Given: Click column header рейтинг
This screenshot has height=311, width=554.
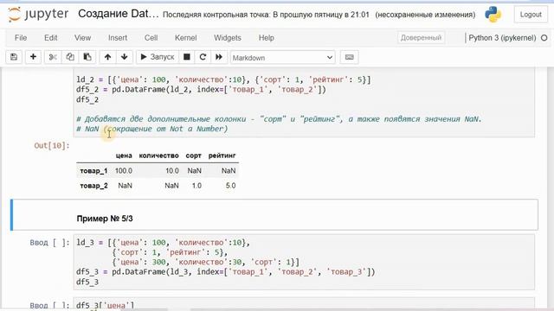Looking at the screenshot, I should click(222, 155).
